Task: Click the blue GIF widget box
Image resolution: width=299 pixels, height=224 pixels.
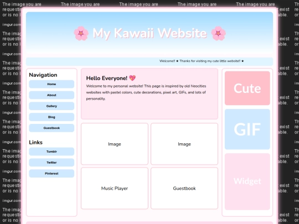Action: point(248,129)
